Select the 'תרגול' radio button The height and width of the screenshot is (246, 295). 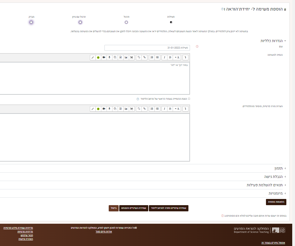(x=126, y=22)
